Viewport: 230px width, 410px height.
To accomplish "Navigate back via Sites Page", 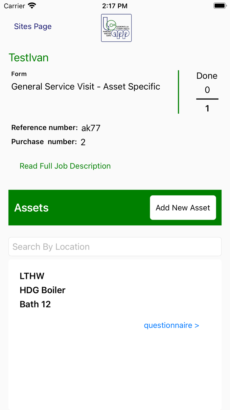I will pyautogui.click(x=33, y=26).
